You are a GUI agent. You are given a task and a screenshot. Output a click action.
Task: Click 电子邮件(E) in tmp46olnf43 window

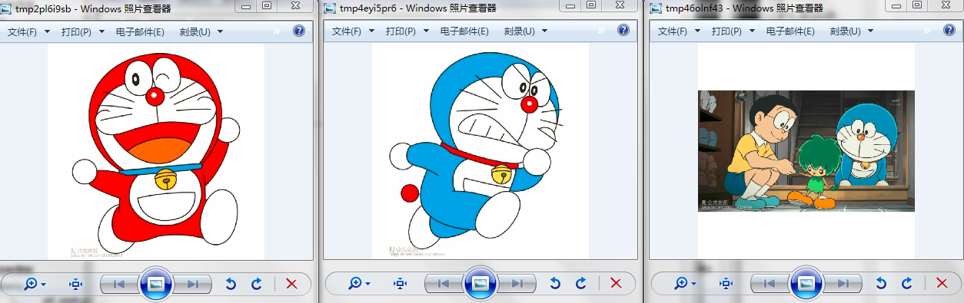(790, 31)
